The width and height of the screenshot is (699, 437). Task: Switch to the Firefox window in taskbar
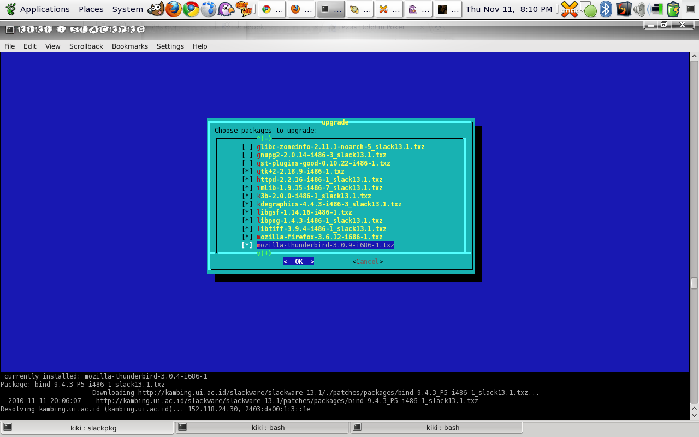pos(301,9)
